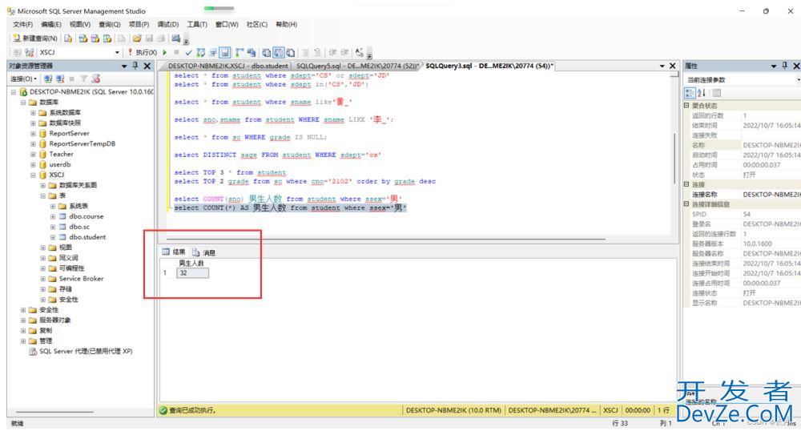Select the userdb database in tree
Viewport: 801px width, 431px height.
(x=60, y=164)
